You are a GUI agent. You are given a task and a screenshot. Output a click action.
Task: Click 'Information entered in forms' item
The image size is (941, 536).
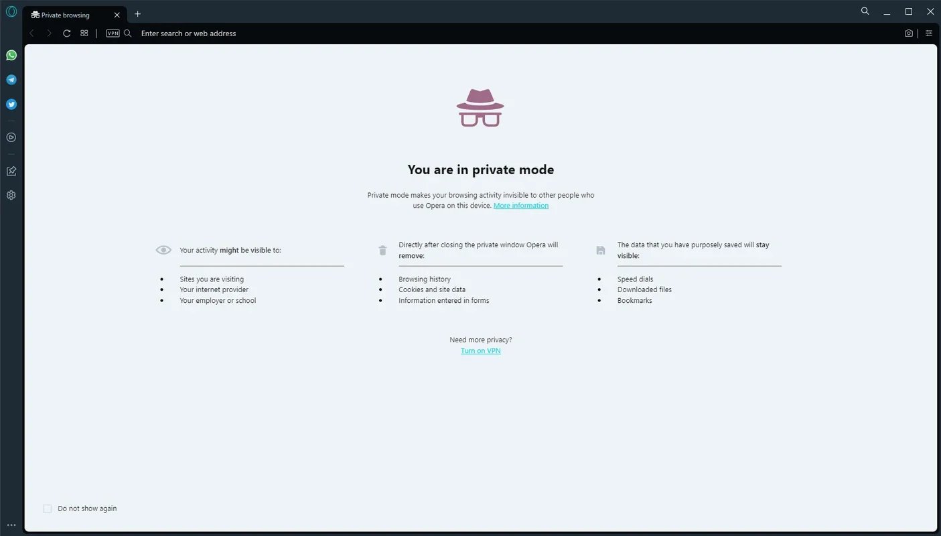444,300
